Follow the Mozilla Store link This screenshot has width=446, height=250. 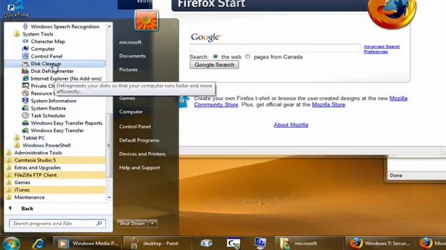328,105
